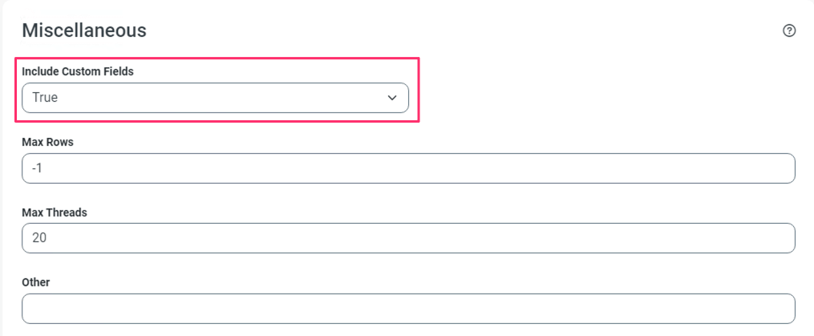Click the empty Other input field

click(408, 309)
